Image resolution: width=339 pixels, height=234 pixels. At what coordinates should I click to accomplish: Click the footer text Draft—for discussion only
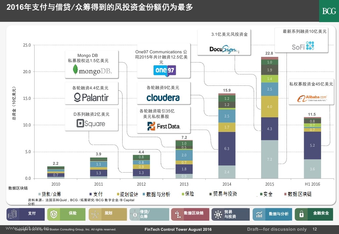(277, 229)
